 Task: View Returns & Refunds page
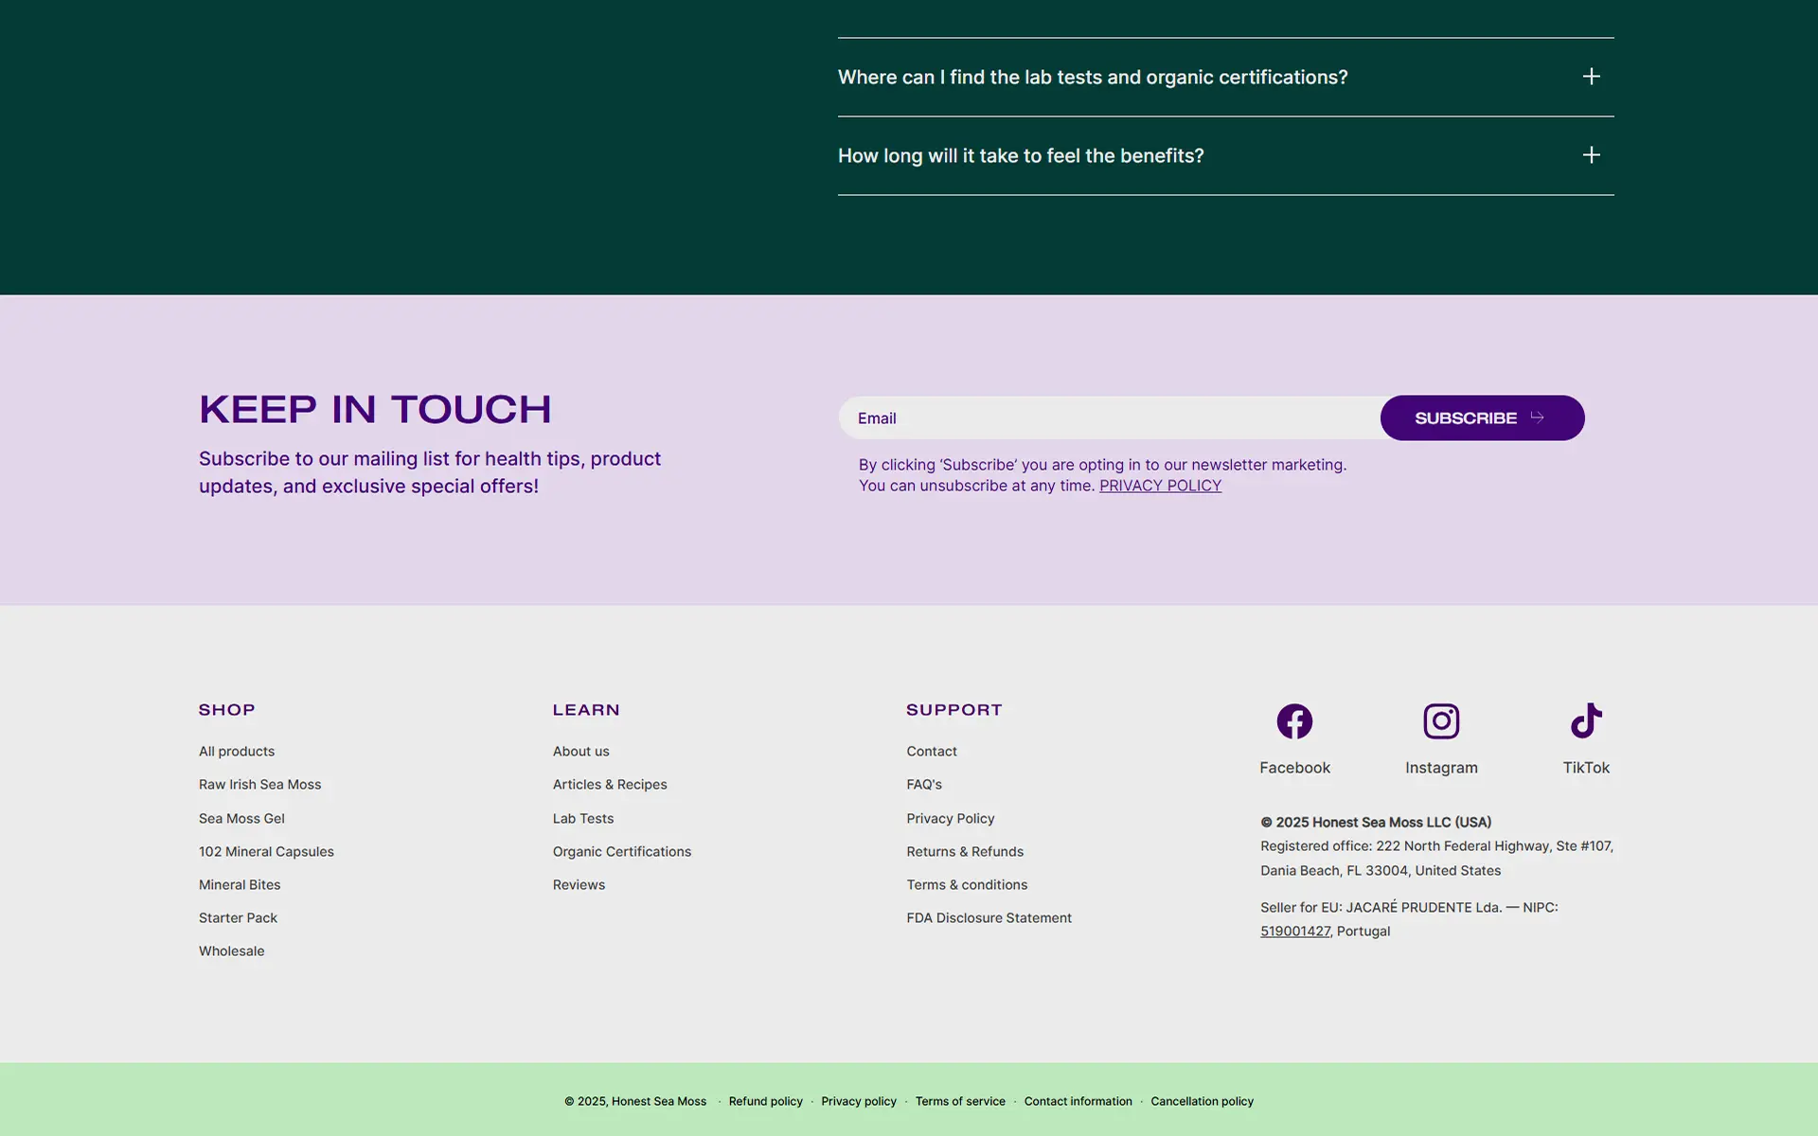click(965, 851)
